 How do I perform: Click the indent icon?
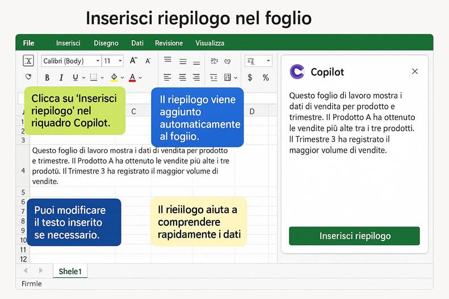[213, 78]
